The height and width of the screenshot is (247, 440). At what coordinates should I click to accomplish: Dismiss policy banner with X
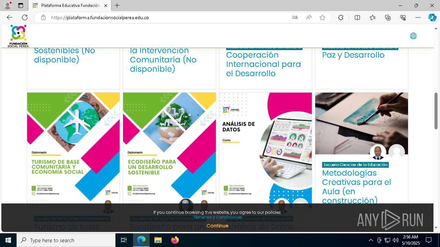tap(429, 209)
